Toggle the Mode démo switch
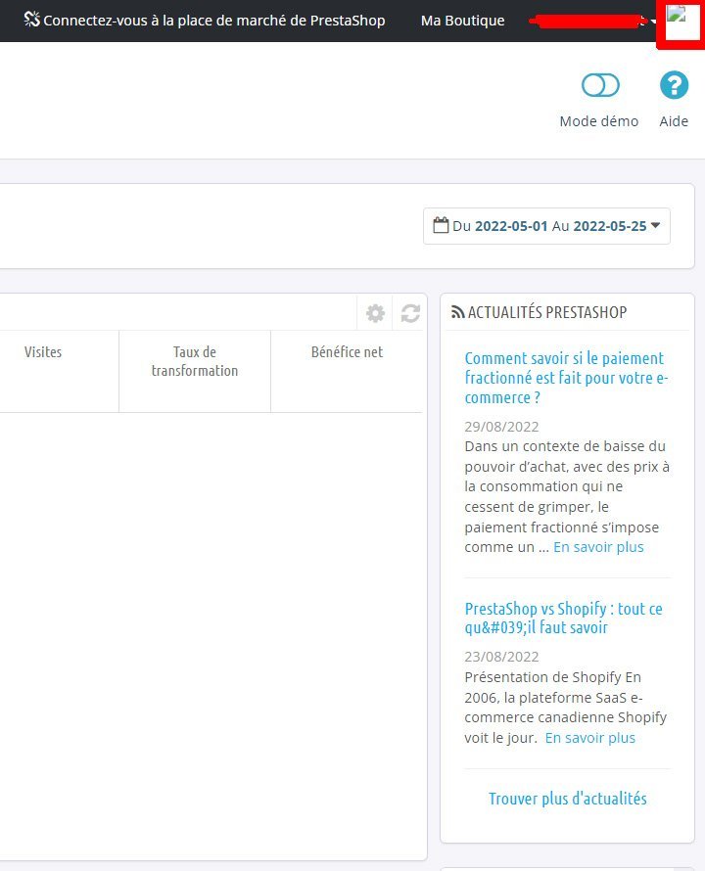Image resolution: width=705 pixels, height=871 pixels. pyautogui.click(x=600, y=85)
